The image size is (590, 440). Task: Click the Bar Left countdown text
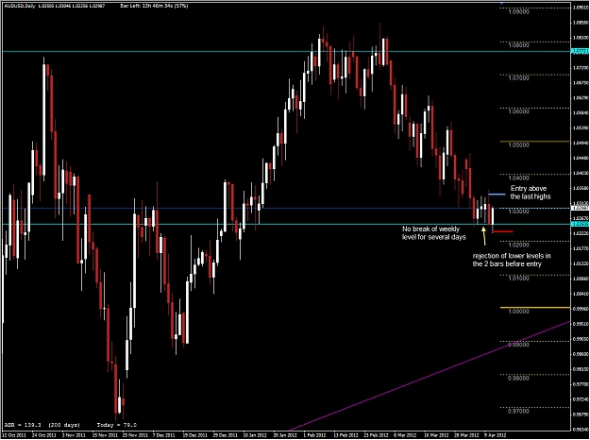click(154, 6)
